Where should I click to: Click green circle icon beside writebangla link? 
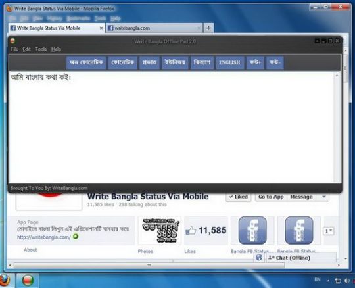pos(76,237)
